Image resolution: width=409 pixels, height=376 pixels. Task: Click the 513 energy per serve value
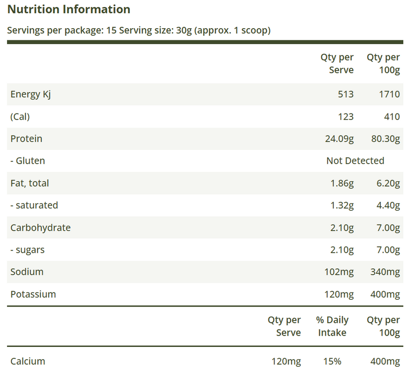[345, 94]
